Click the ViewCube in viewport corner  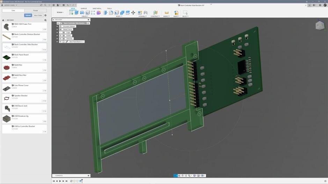click(x=320, y=25)
